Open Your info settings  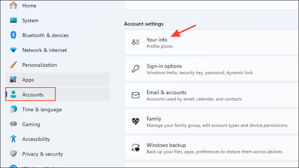(211, 42)
